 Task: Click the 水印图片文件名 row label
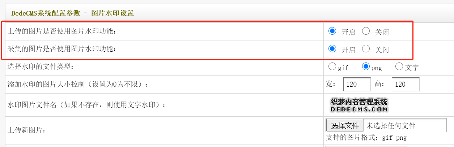(86, 105)
